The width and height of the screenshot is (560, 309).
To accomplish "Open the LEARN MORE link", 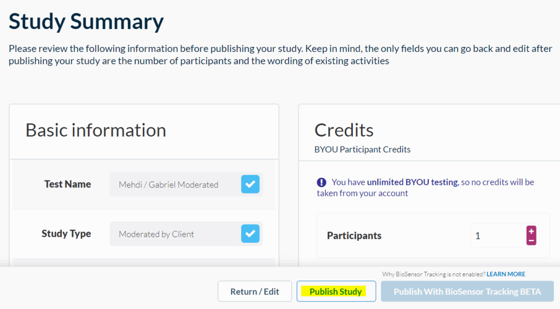I will coord(506,274).
